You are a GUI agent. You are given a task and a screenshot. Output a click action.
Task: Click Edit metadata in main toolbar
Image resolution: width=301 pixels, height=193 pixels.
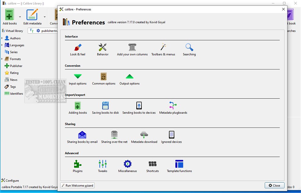[x=32, y=17]
